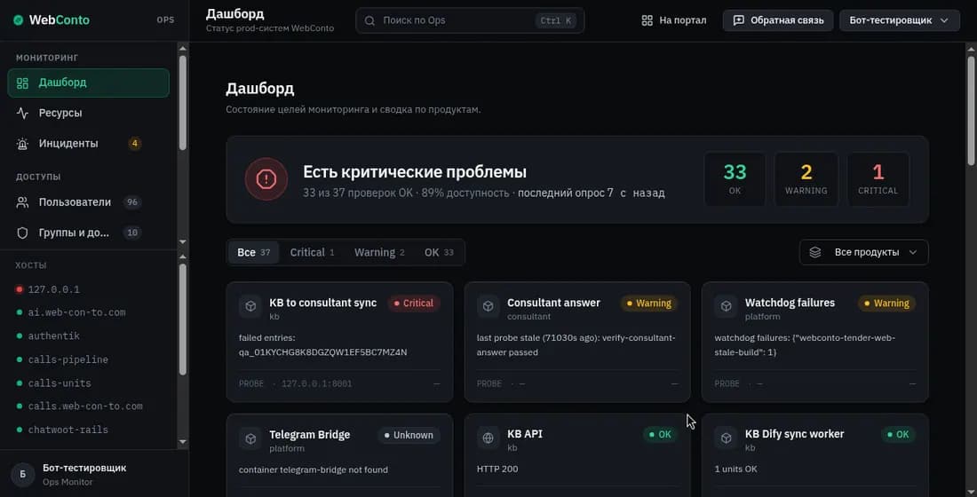Click the Б avatar of Бот-тестировщик
The image size is (977, 497).
tap(23, 475)
